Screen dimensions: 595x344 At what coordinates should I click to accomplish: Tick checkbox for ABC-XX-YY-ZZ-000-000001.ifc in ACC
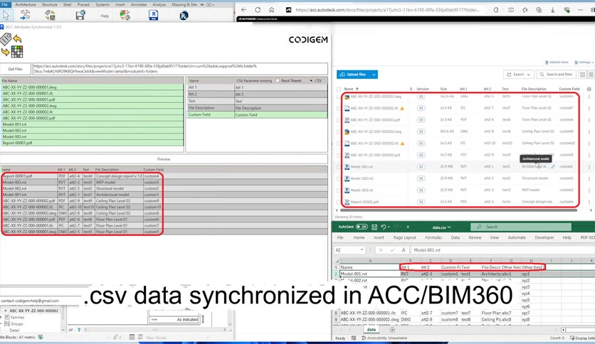tap(339, 108)
